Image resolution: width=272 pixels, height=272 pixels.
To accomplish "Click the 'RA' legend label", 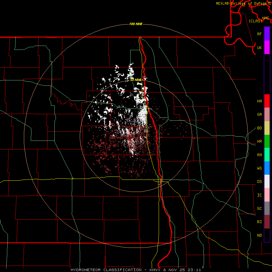I will [x=259, y=155].
